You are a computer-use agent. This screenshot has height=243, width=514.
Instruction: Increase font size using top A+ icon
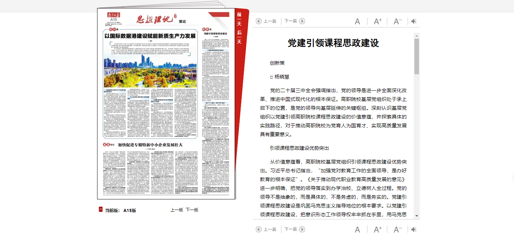(x=377, y=21)
